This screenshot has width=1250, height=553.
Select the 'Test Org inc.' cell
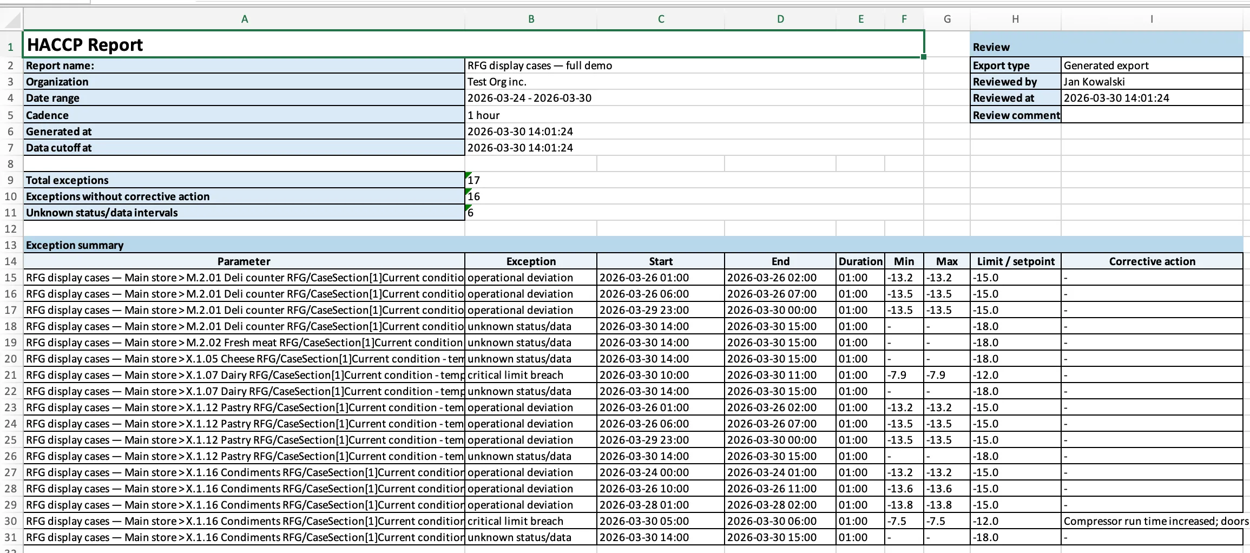pos(694,82)
